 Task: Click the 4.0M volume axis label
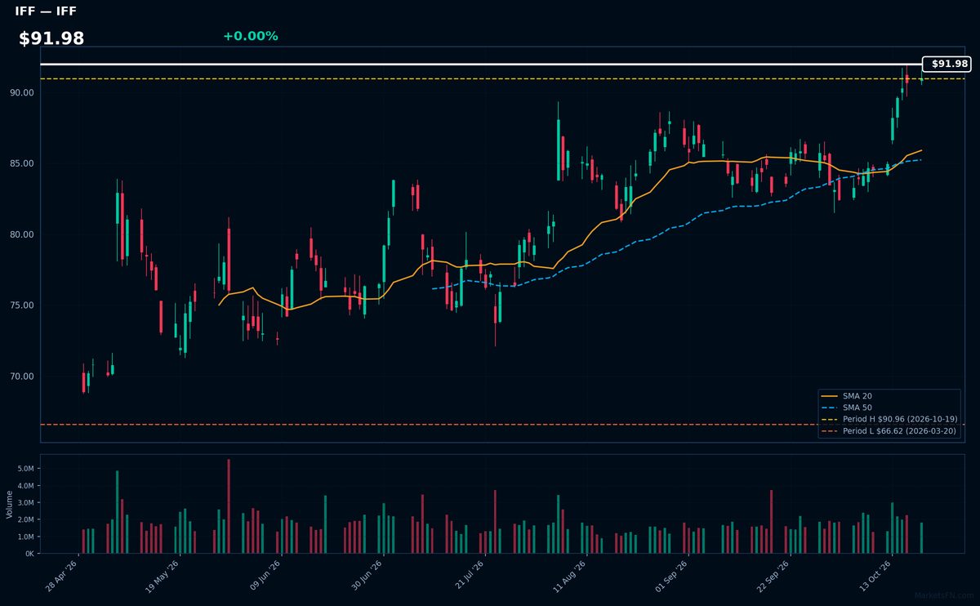[x=24, y=487]
